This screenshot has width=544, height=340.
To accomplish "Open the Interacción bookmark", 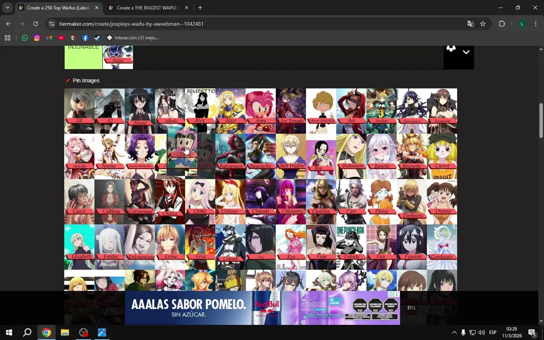I will (x=133, y=38).
